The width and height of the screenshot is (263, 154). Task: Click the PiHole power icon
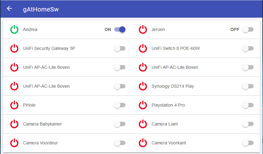pos(14,105)
